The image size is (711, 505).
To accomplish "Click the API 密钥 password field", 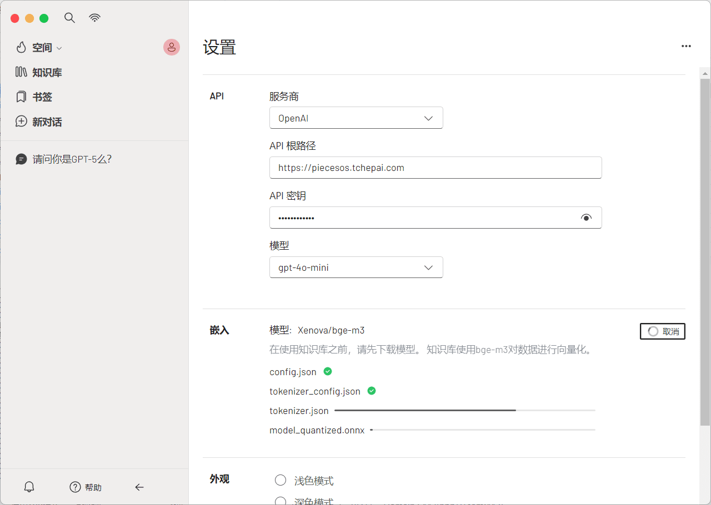I will 435,218.
